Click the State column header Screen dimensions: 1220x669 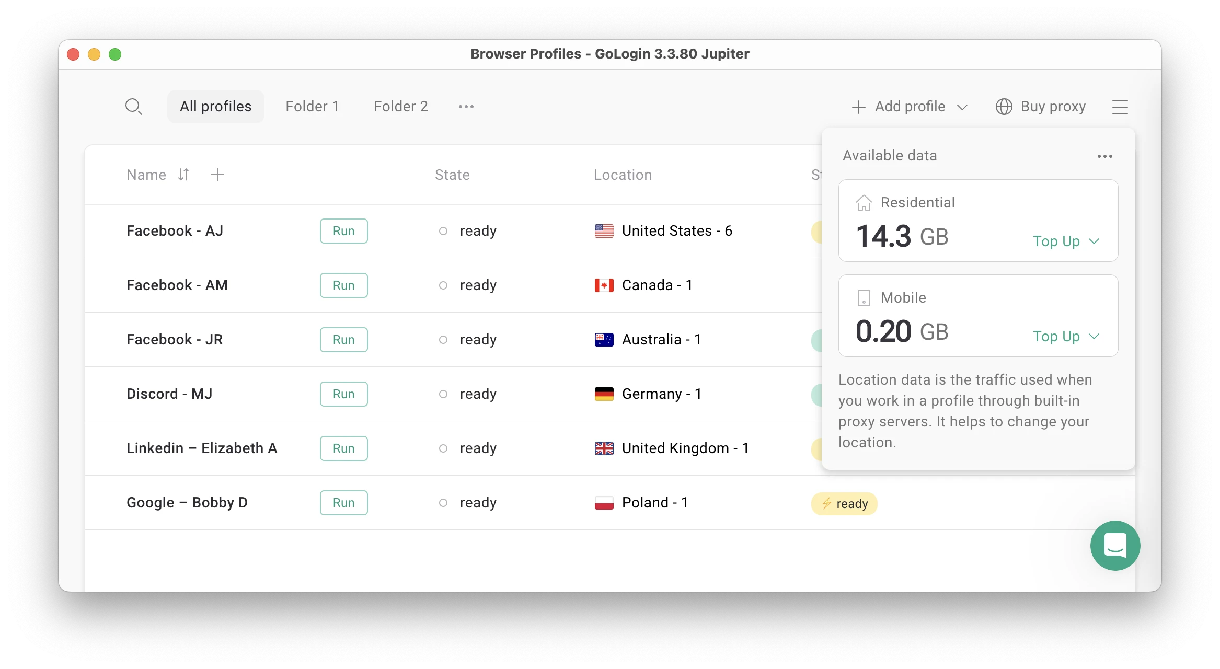(x=452, y=175)
